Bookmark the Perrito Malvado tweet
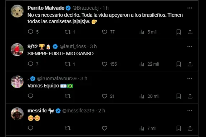The image size is (206, 137). pos(178,32)
